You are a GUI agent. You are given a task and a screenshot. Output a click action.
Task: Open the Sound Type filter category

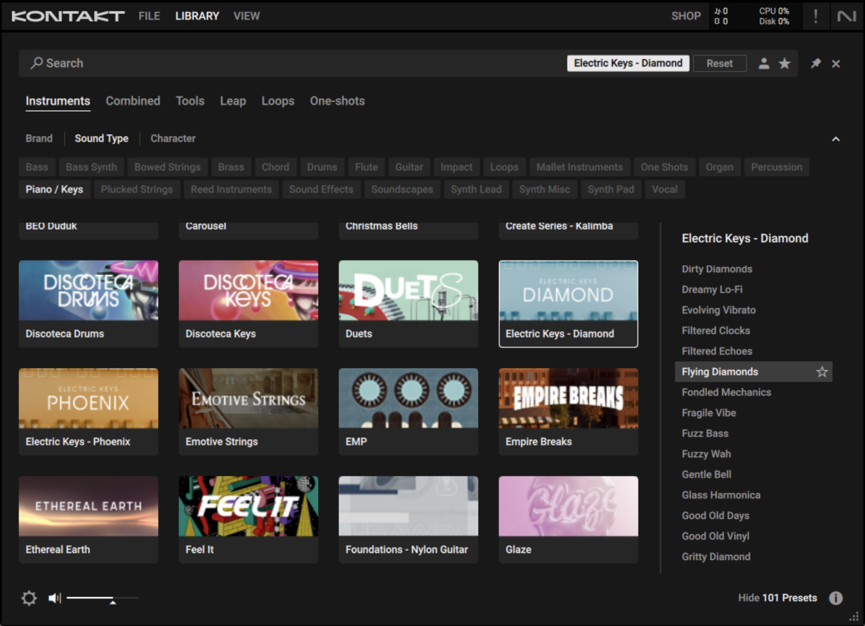(x=101, y=138)
